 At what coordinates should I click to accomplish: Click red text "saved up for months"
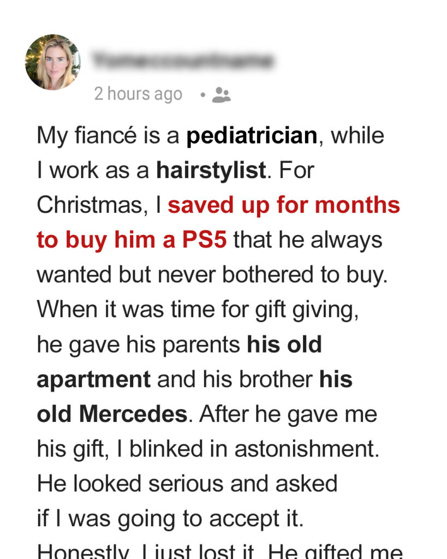(x=284, y=205)
